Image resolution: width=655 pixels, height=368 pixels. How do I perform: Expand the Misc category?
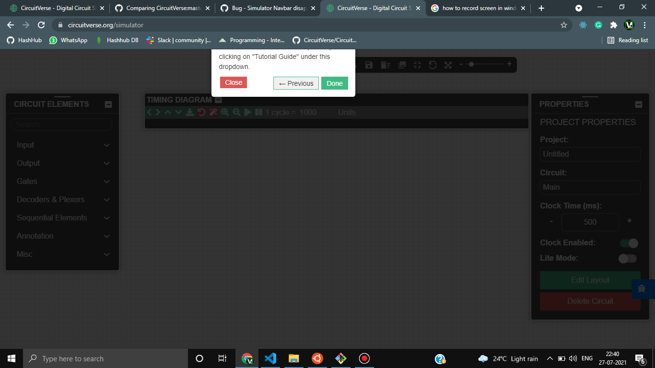coord(63,254)
